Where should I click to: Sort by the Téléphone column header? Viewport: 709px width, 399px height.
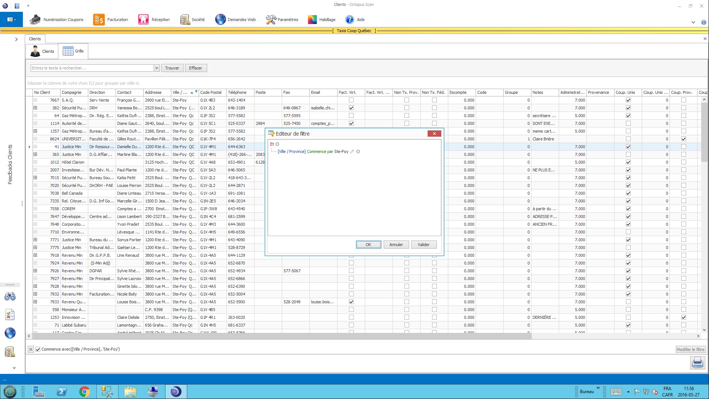point(240,92)
